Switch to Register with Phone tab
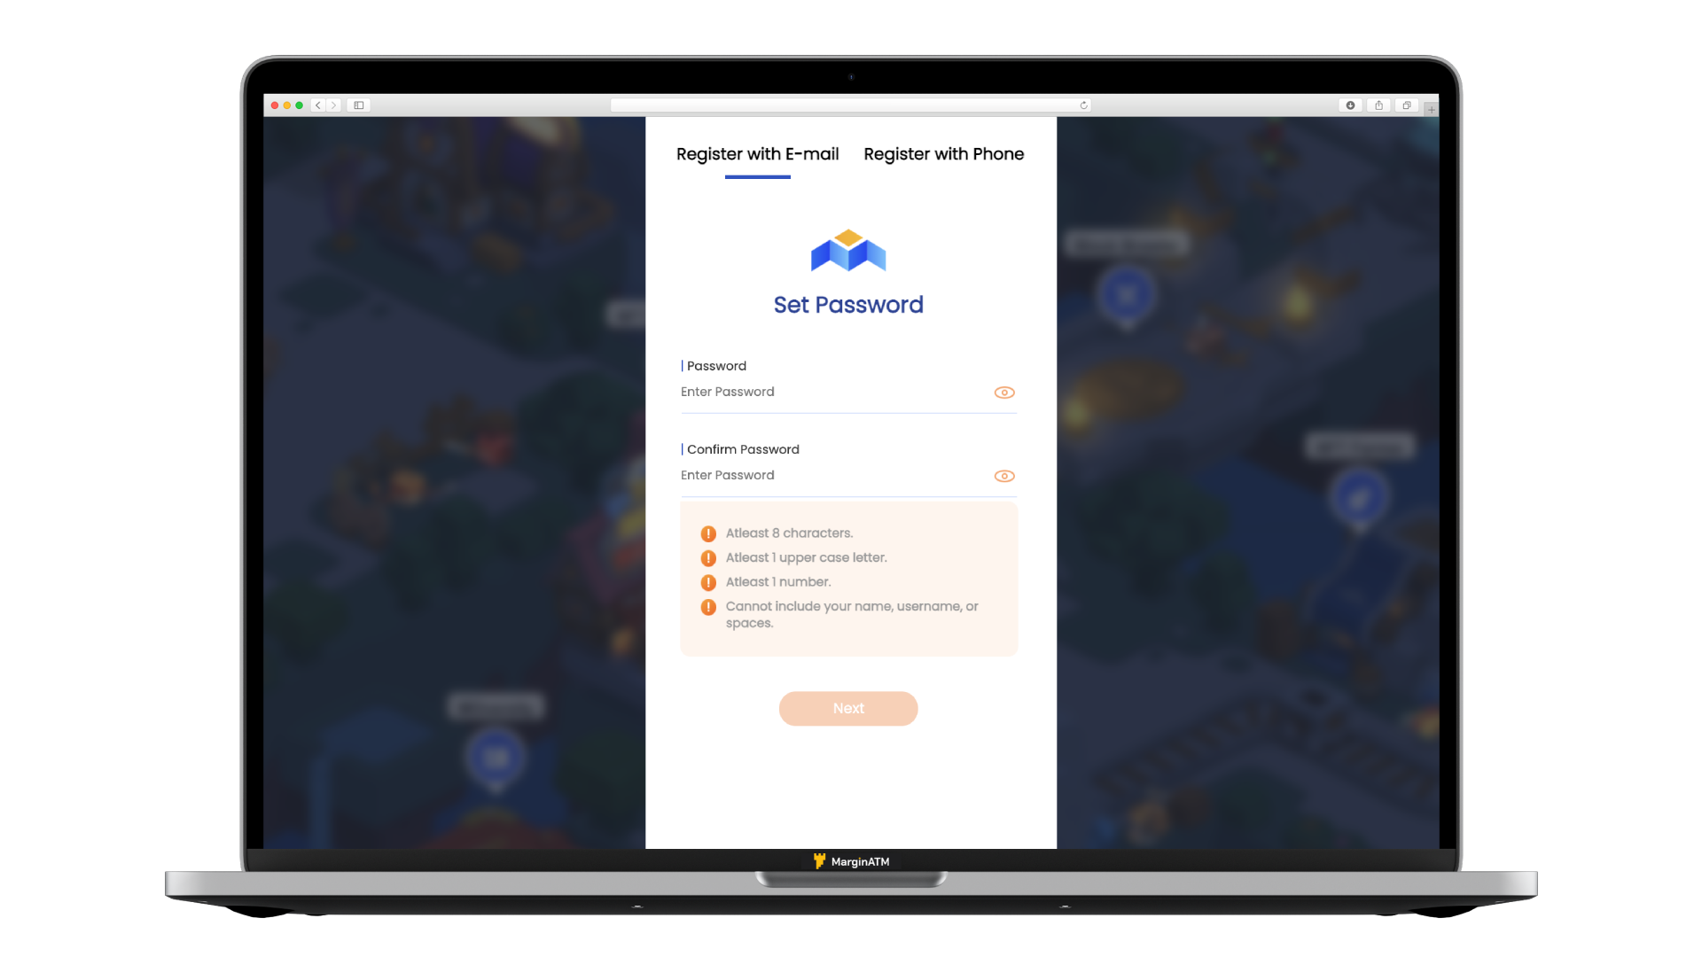 coord(943,154)
